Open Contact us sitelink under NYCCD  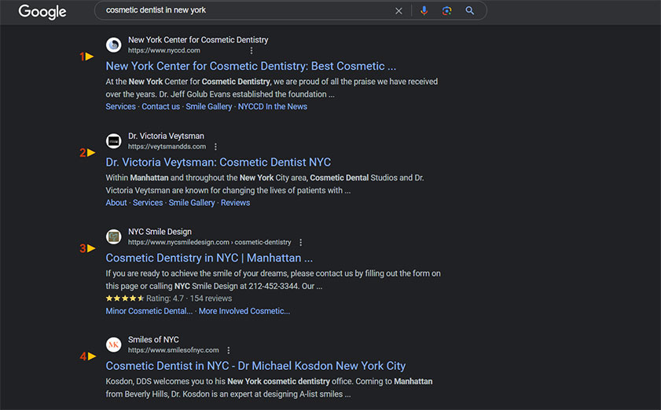160,107
